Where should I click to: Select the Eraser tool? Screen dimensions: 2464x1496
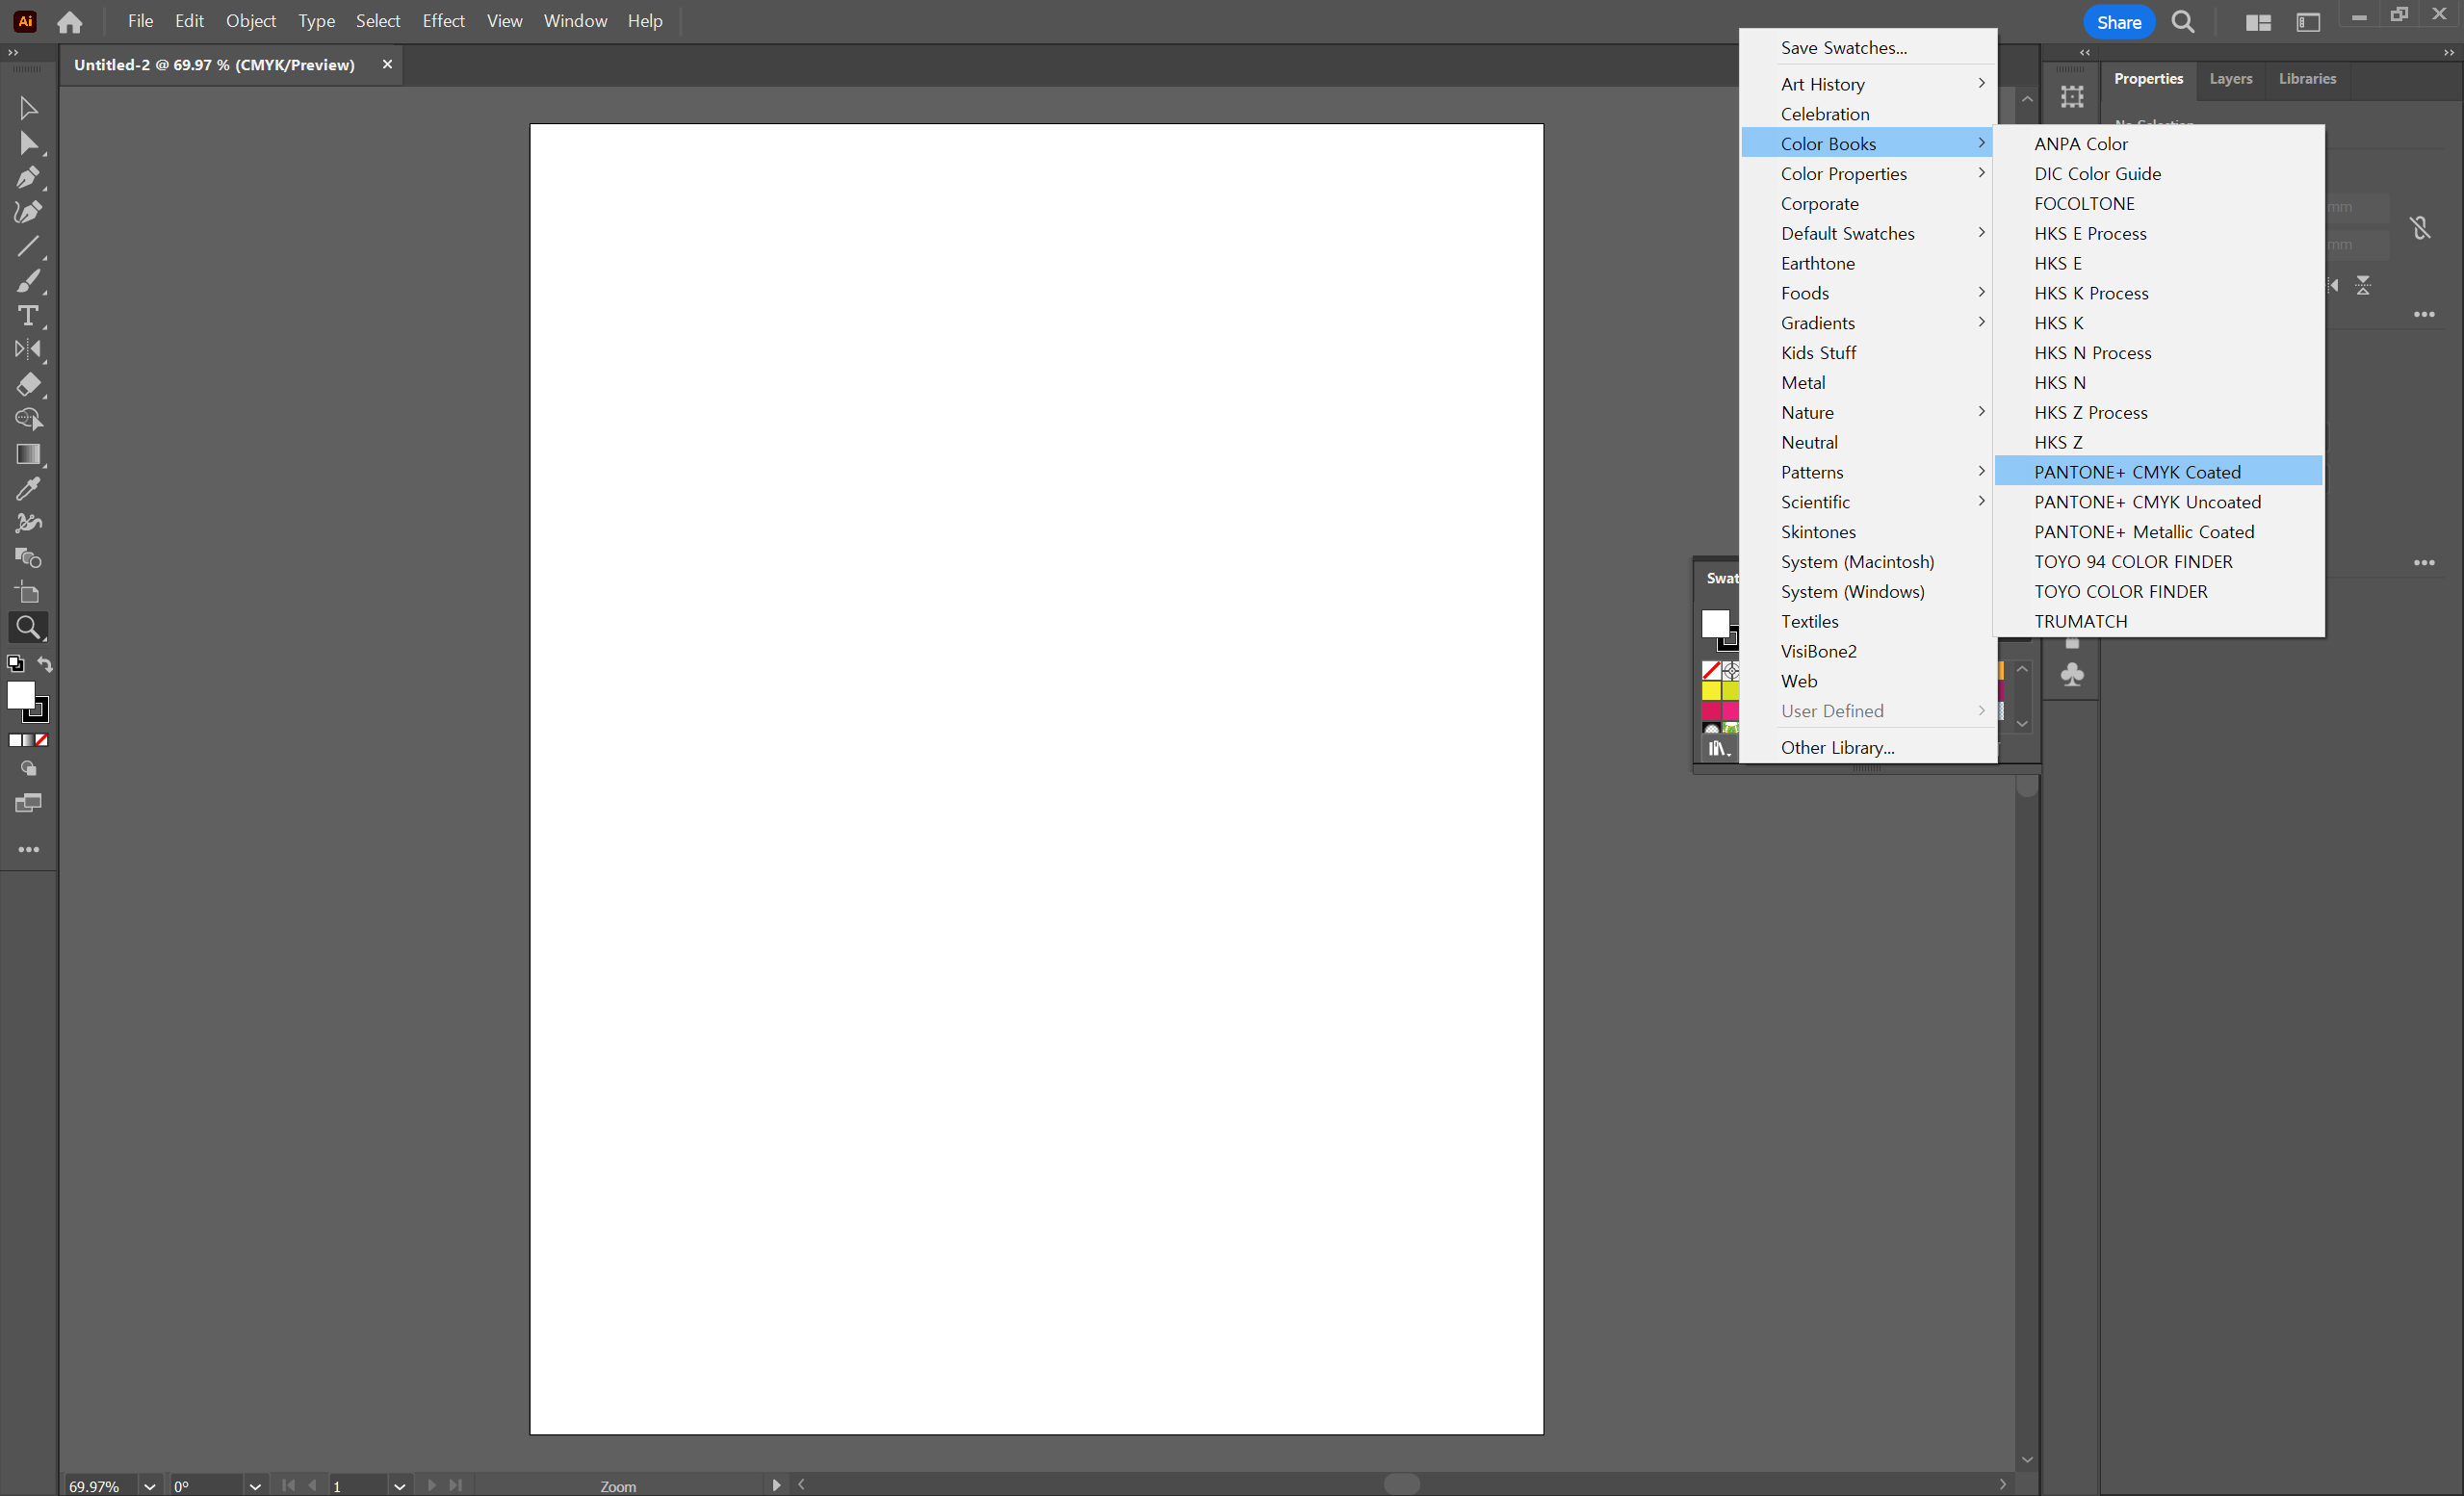[x=28, y=385]
